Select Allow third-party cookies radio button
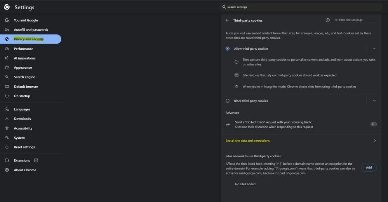388x202 pixels. (228, 49)
